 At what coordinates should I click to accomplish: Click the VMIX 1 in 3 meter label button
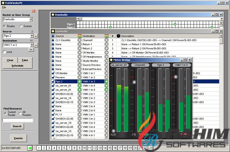[181, 65]
